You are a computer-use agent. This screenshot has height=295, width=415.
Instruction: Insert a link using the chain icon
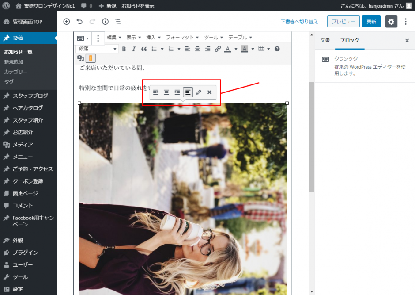pyautogui.click(x=218, y=49)
